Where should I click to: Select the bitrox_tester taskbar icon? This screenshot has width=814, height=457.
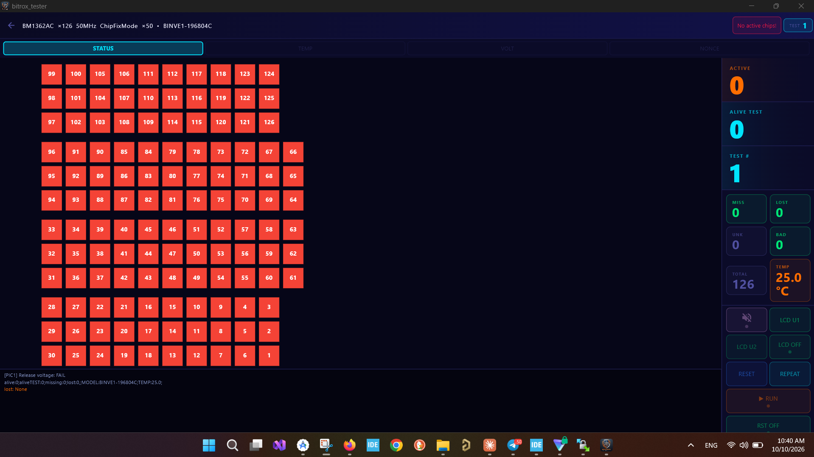tap(606, 445)
